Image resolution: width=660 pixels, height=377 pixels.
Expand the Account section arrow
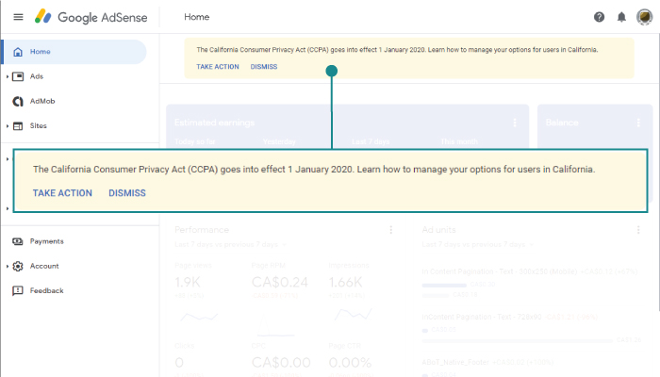[8, 266]
